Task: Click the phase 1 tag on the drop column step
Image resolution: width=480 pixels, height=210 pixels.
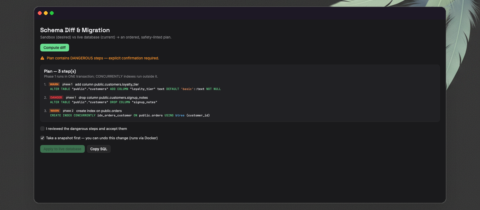Action: coord(71,97)
